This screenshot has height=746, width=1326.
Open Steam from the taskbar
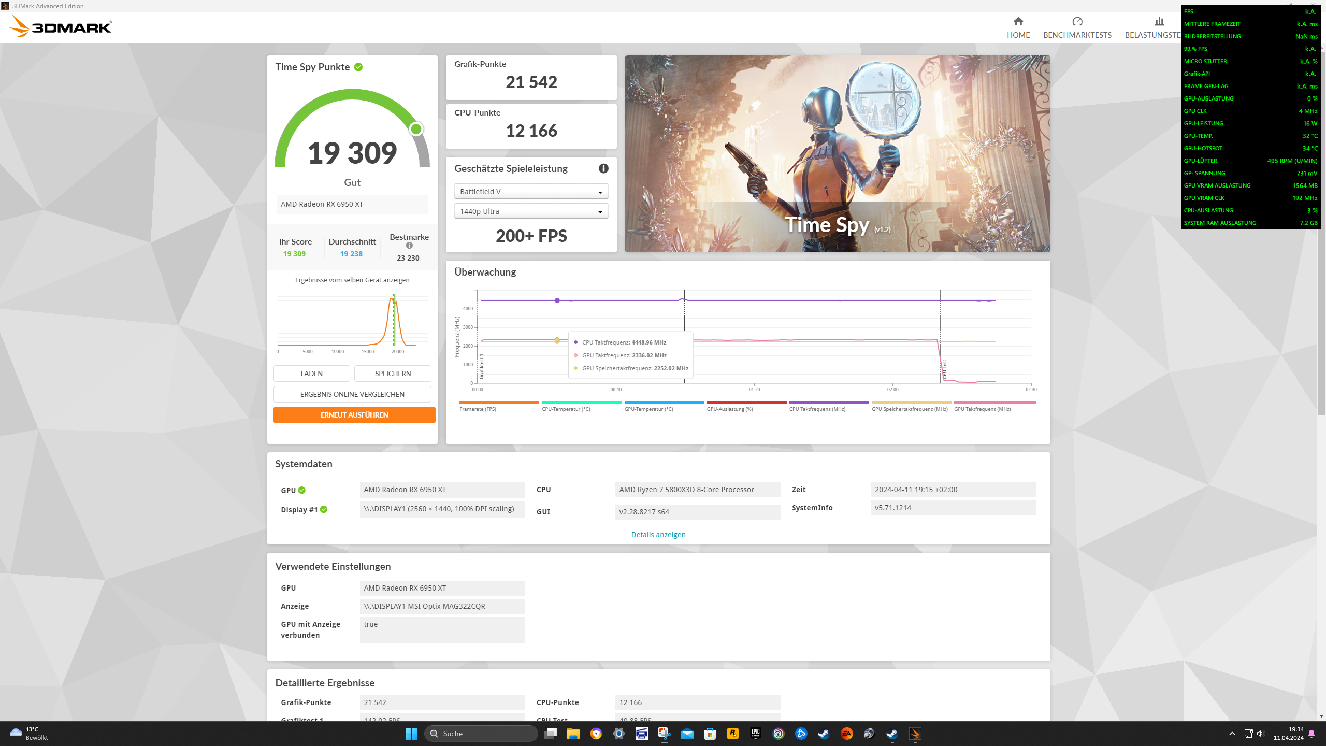tap(824, 734)
